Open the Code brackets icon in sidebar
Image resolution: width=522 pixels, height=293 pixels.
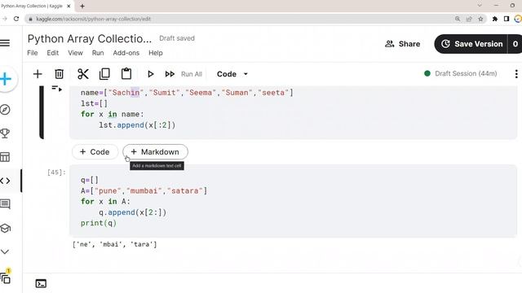(x=5, y=181)
